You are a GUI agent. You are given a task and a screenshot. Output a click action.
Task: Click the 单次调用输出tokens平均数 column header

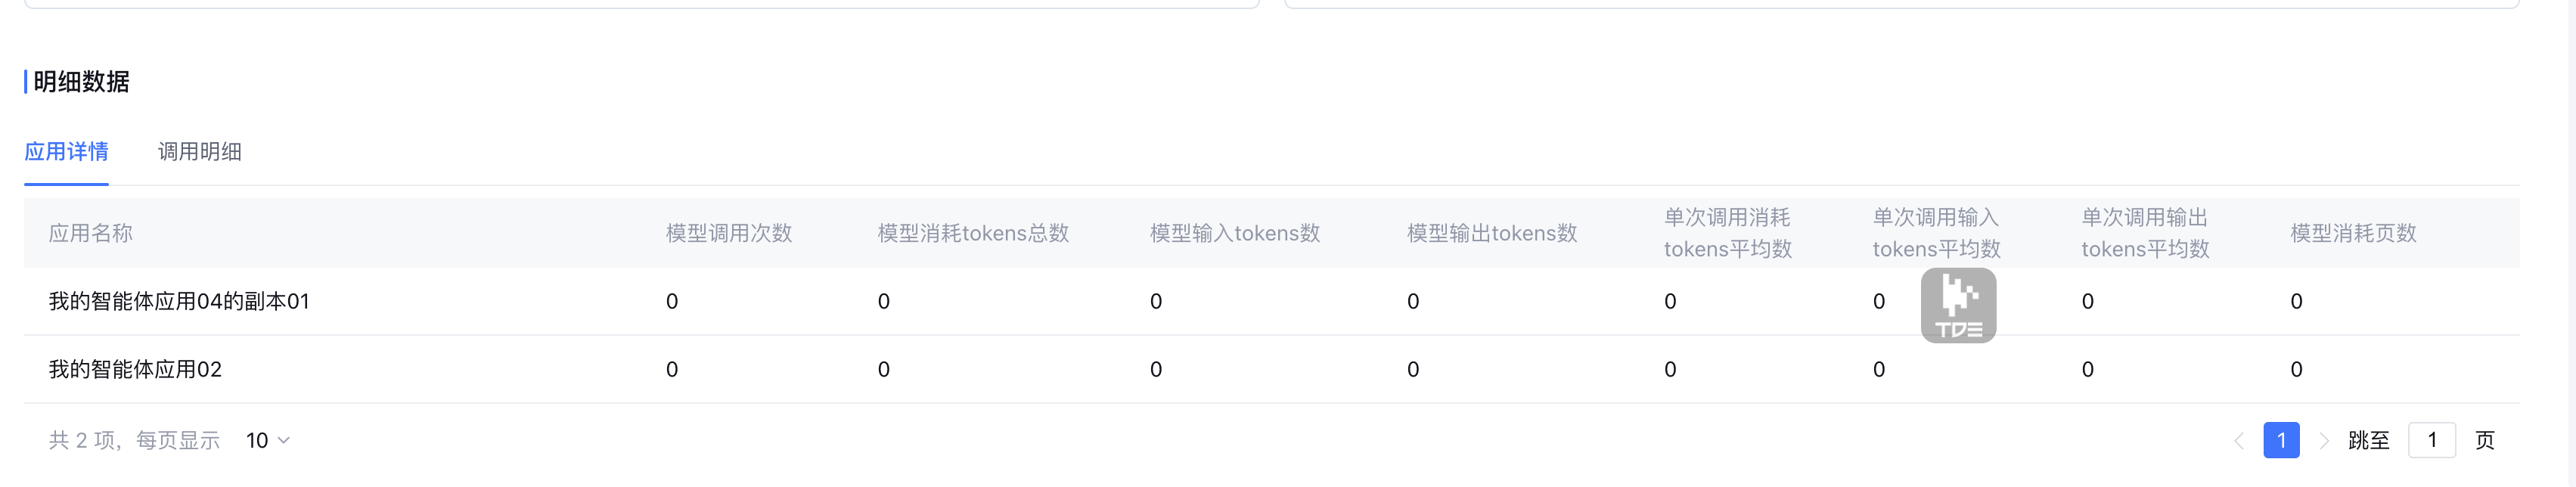[2145, 233]
